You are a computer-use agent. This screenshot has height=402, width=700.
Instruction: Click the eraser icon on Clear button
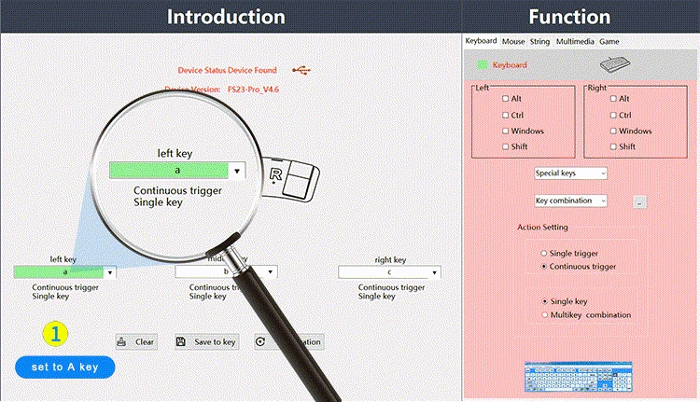121,341
